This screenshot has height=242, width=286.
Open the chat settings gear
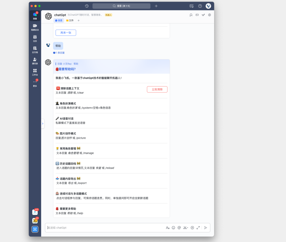[x=209, y=15]
